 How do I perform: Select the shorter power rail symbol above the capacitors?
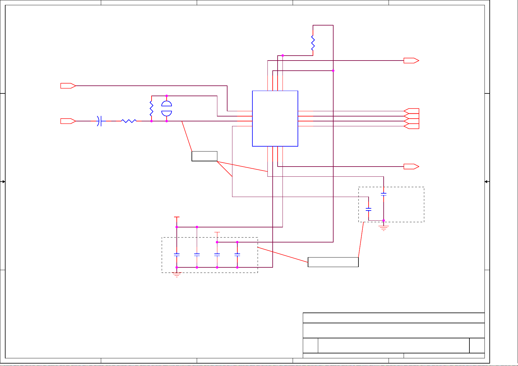tap(217, 234)
